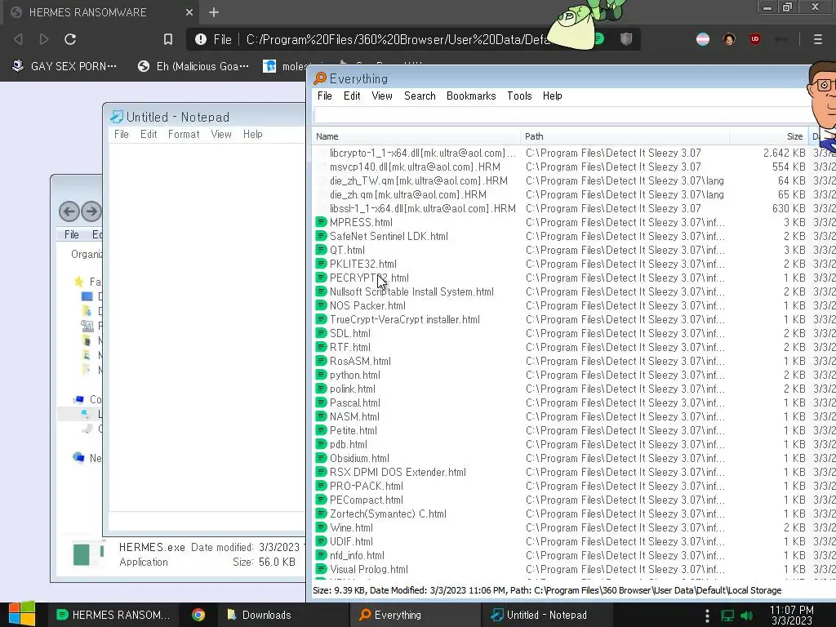Open Bookmarks menu in Everything
Screen dimensions: 836x627
point(471,96)
